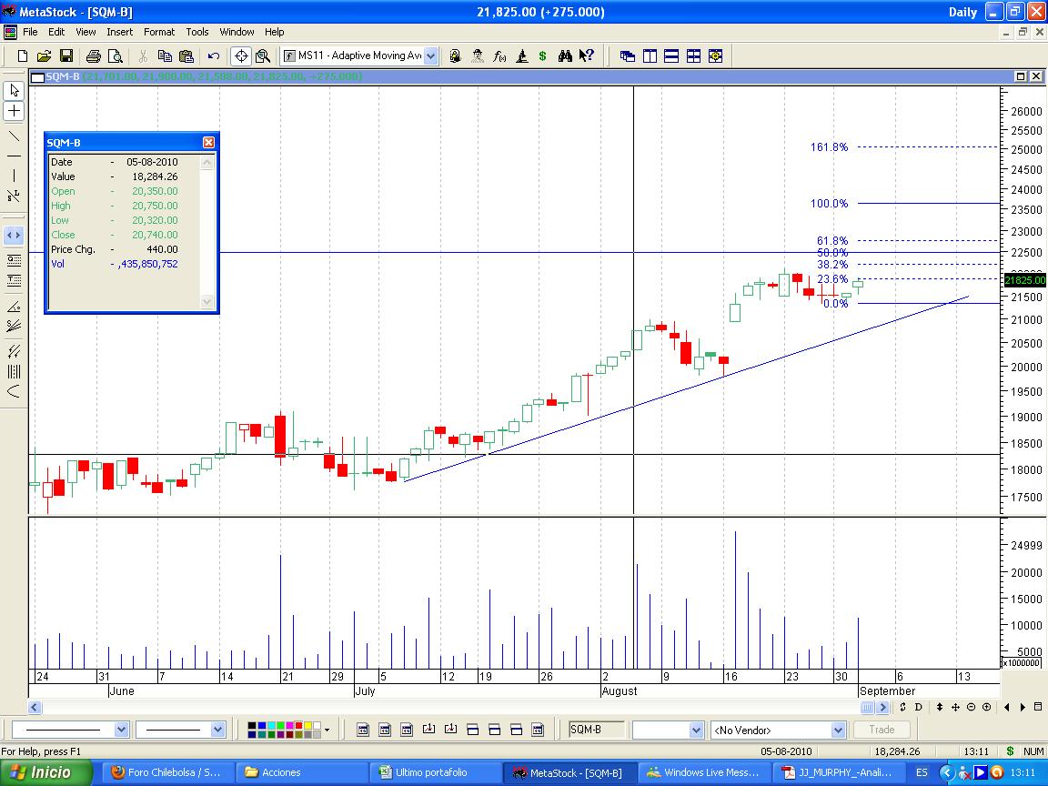Click the Print icon in toolbar

tap(93, 56)
